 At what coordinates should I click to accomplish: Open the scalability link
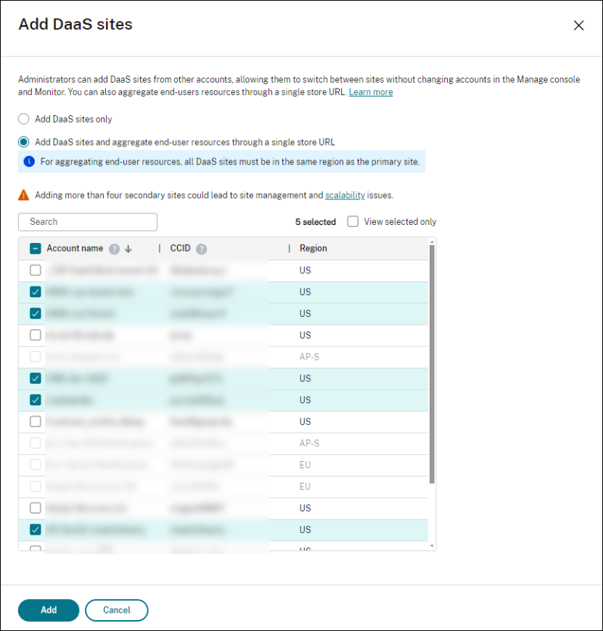(345, 195)
